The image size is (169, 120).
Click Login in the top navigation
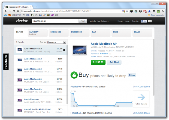(x=127, y=21)
